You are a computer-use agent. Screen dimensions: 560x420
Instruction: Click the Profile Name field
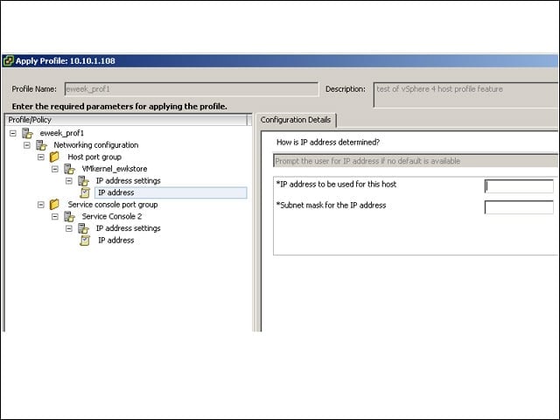[192, 89]
